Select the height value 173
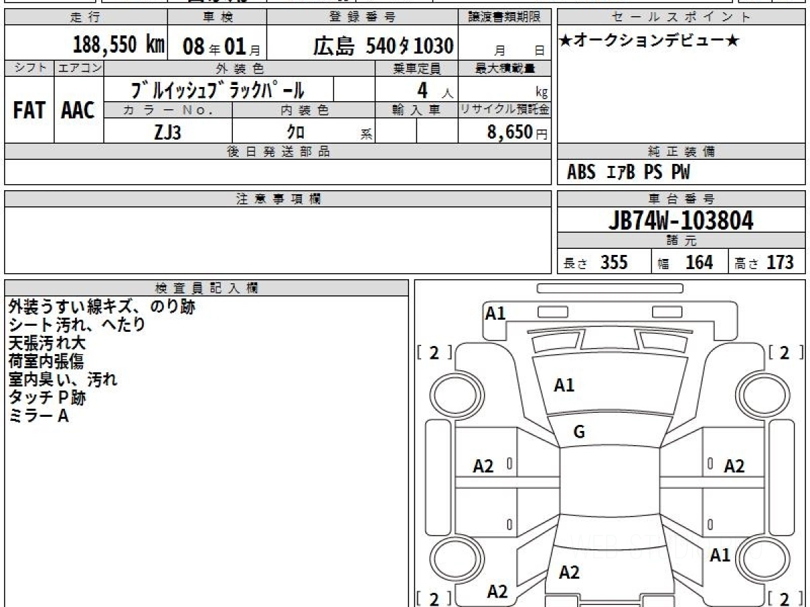Image resolution: width=810 pixels, height=607 pixels. click(x=780, y=262)
